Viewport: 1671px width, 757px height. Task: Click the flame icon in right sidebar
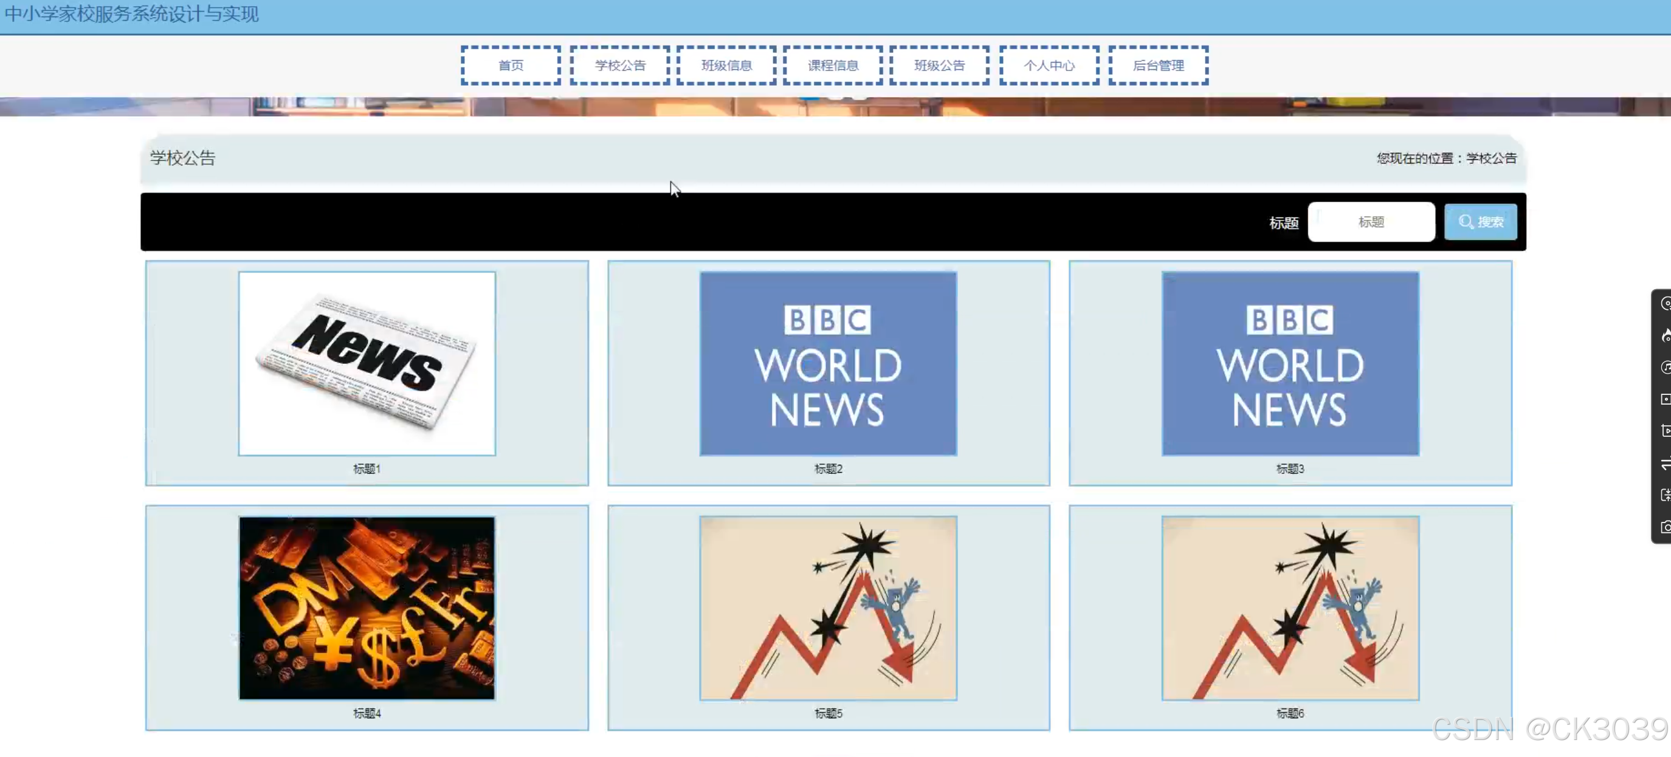pos(1665,335)
